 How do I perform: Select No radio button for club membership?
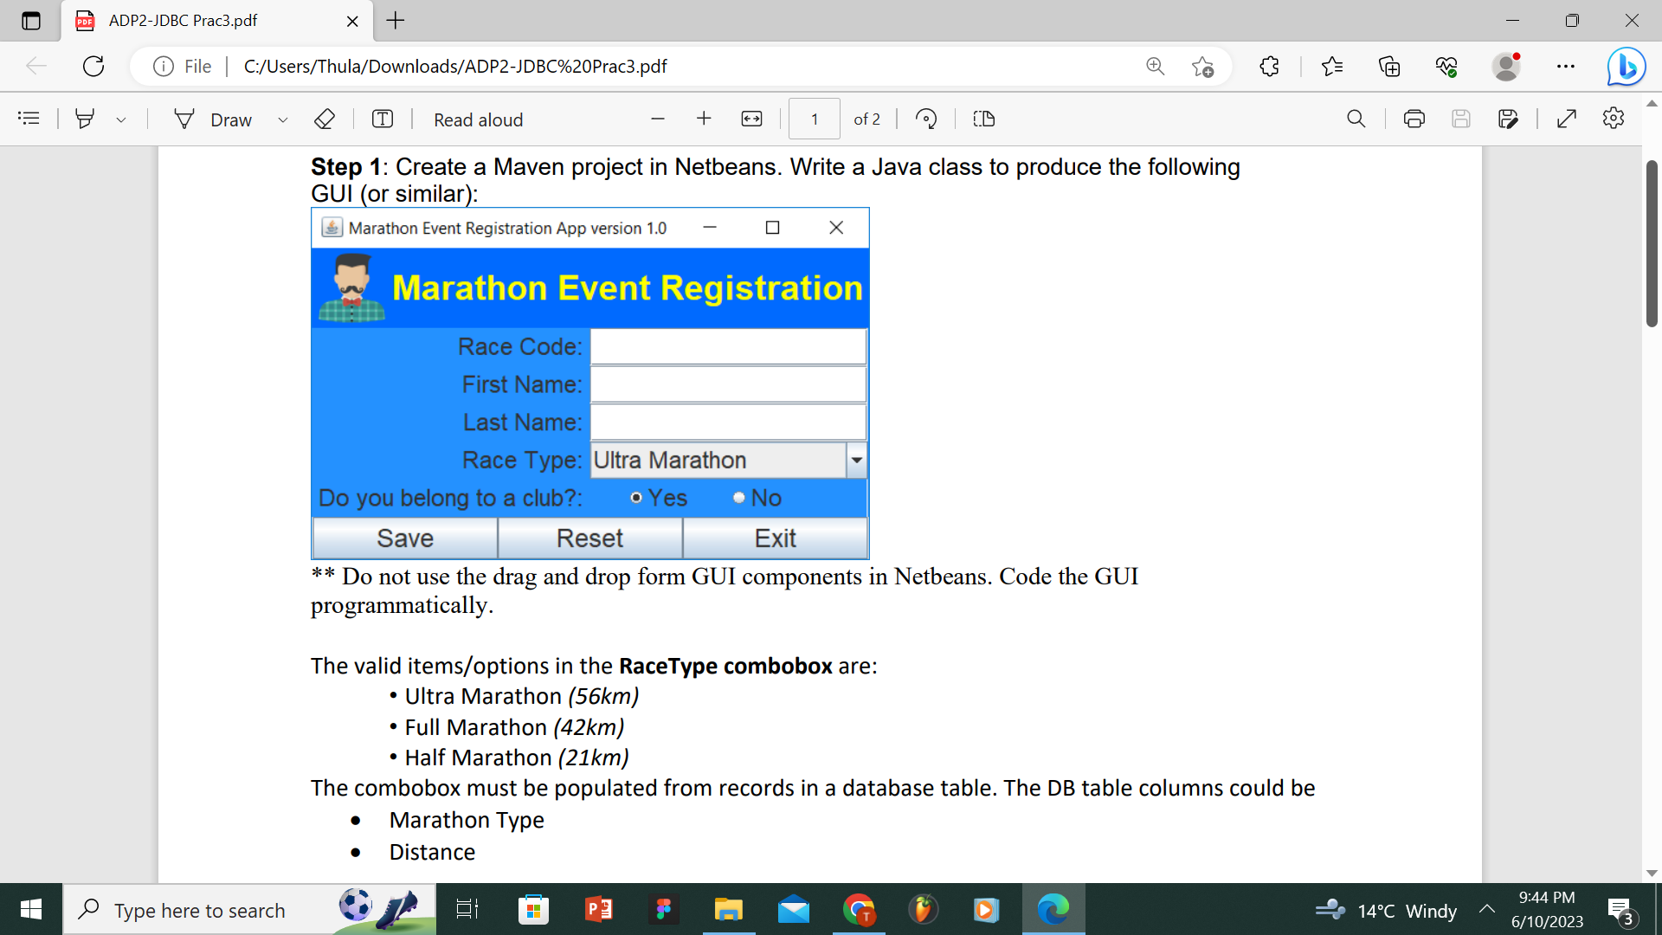(738, 498)
